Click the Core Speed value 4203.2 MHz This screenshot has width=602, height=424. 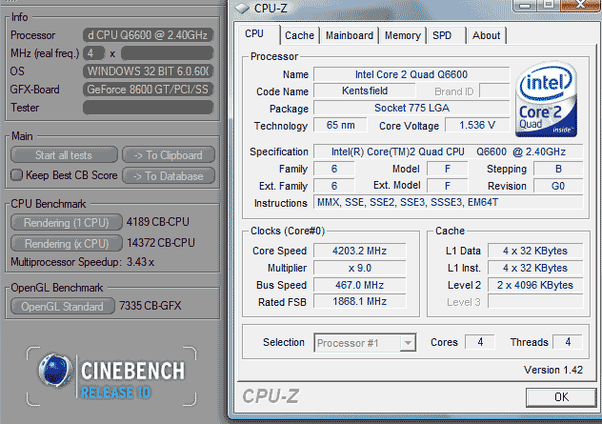[x=360, y=251]
